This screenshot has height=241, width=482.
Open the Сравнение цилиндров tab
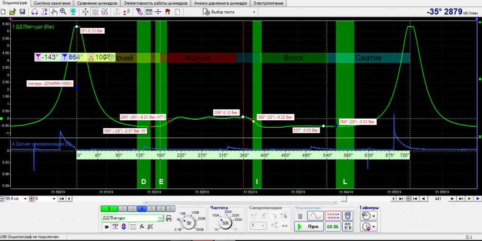[97, 3]
